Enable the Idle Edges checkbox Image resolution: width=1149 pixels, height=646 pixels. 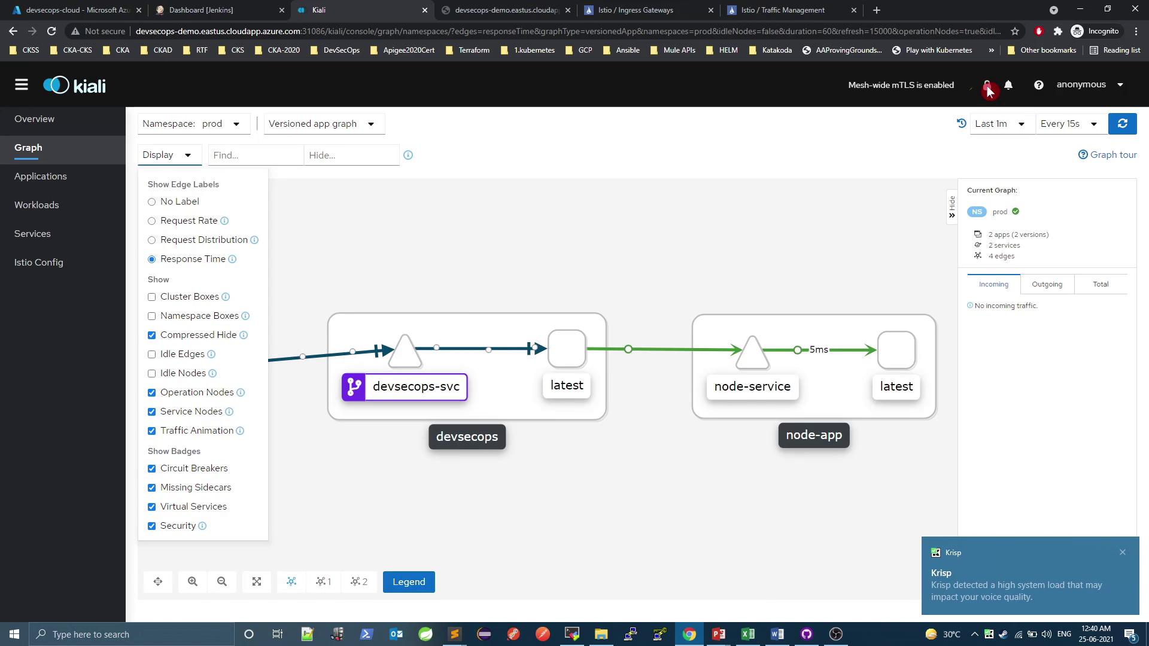[151, 354]
